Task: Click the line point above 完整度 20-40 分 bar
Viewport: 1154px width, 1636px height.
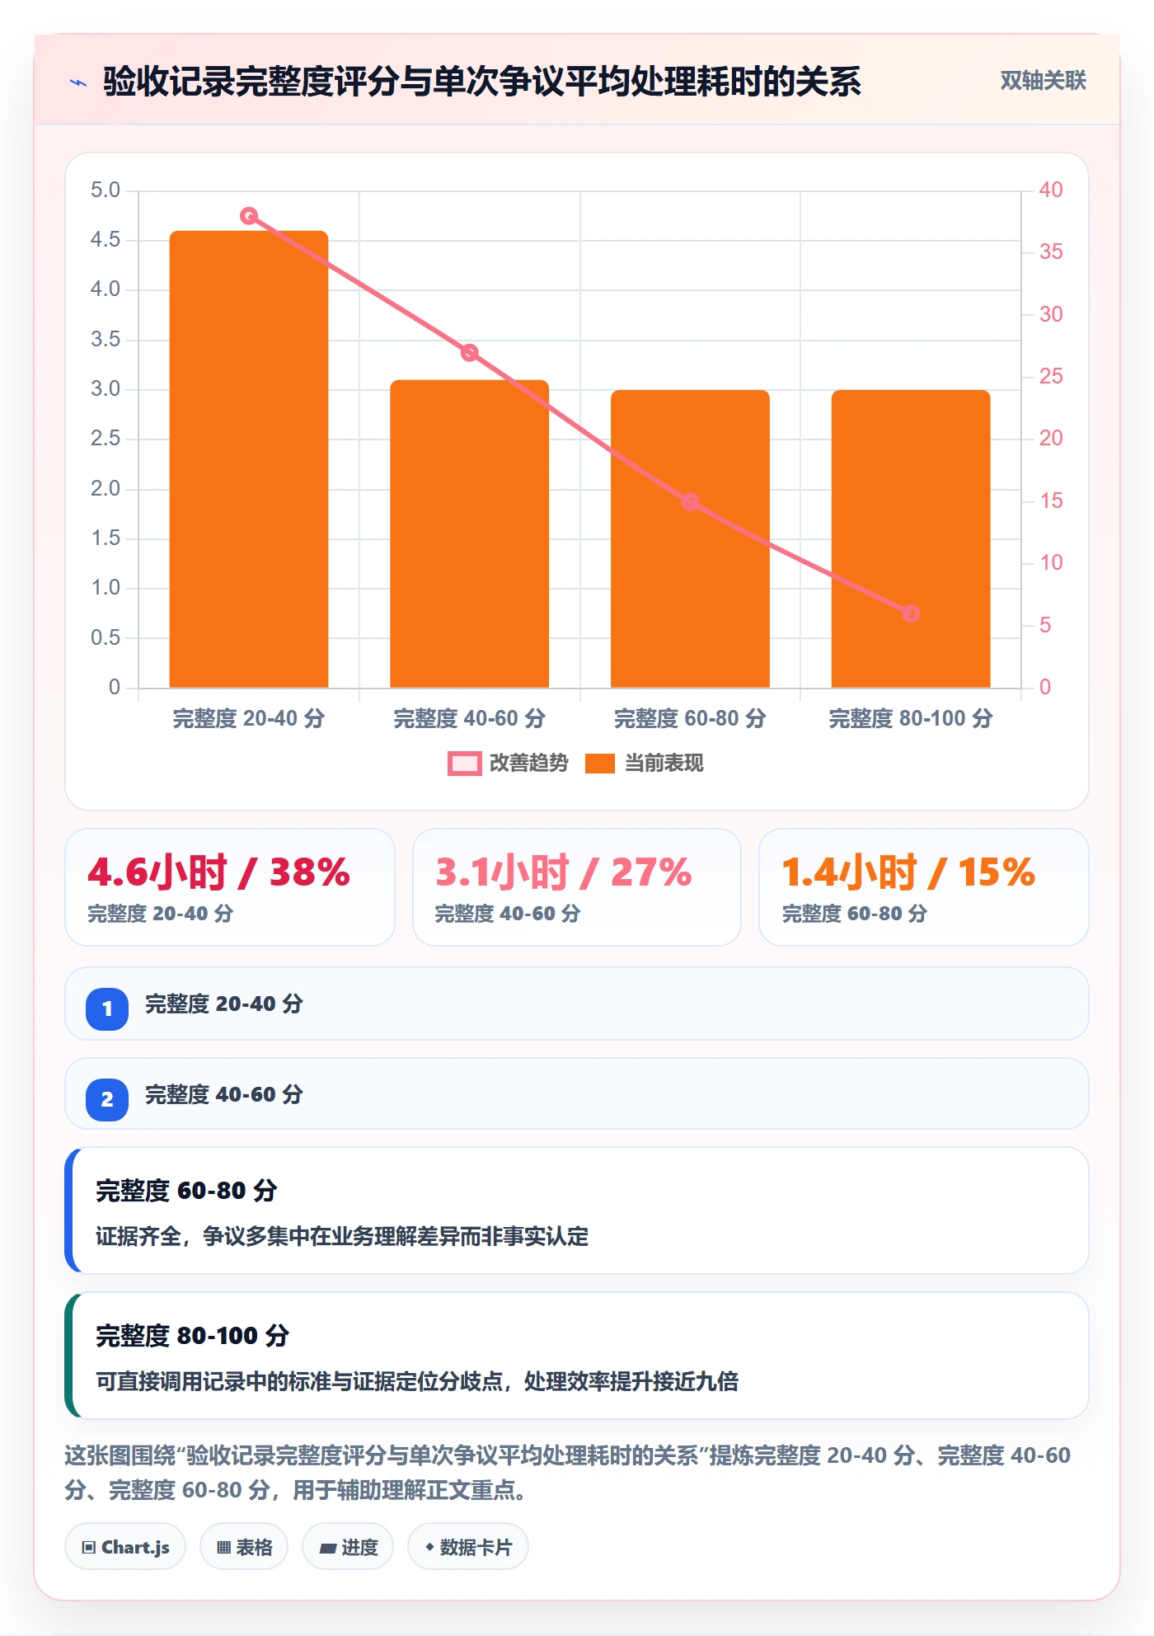Action: (x=249, y=216)
